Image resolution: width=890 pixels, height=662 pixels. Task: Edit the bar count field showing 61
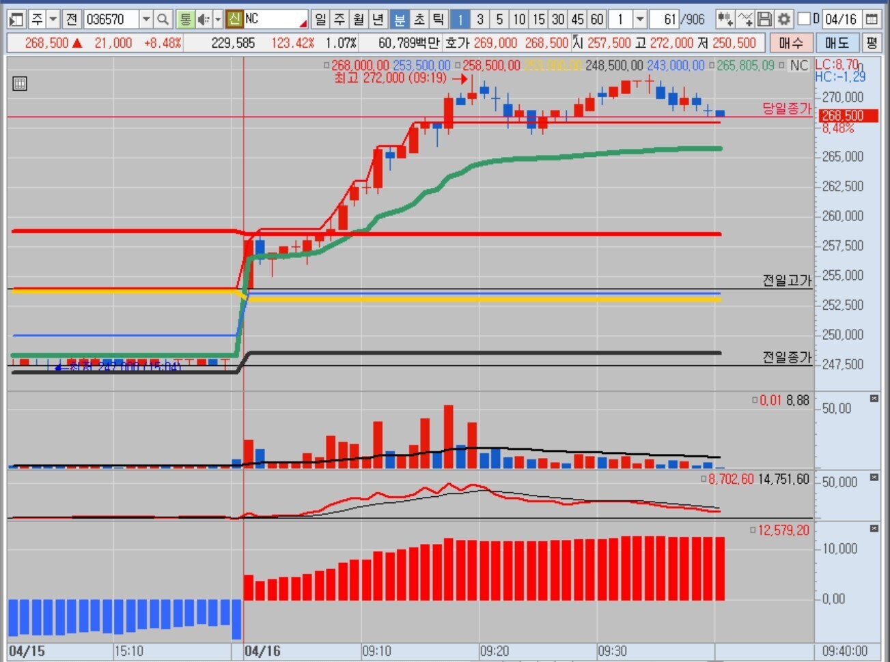[665, 19]
